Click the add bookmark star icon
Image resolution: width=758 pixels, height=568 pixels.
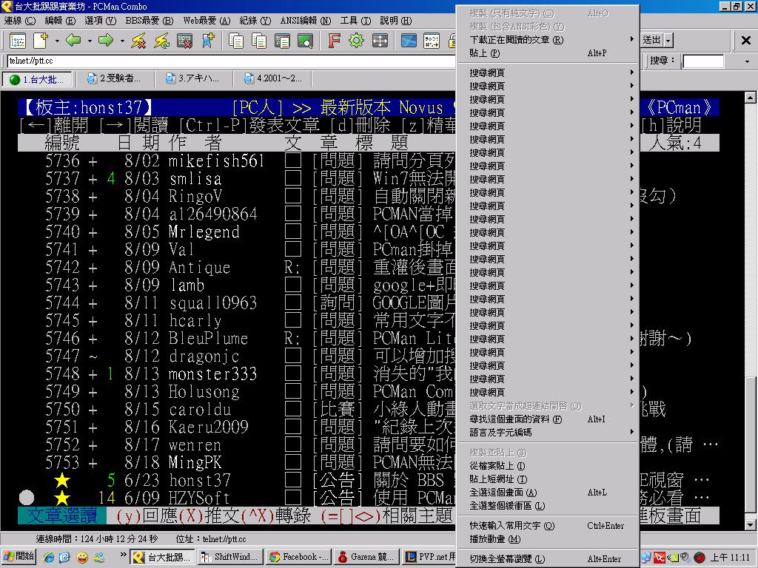click(207, 41)
